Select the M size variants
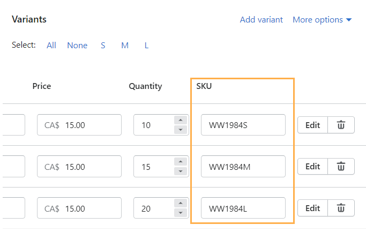The image size is (366, 232). [x=125, y=46]
